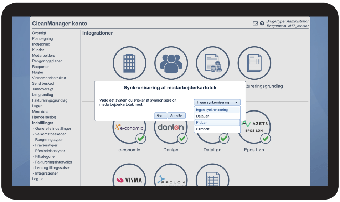Click the e-conomic label text
Screen dimensions: 340x202
point(129,150)
